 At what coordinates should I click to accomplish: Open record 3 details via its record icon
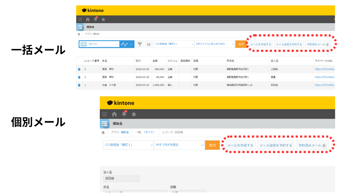[80, 69]
